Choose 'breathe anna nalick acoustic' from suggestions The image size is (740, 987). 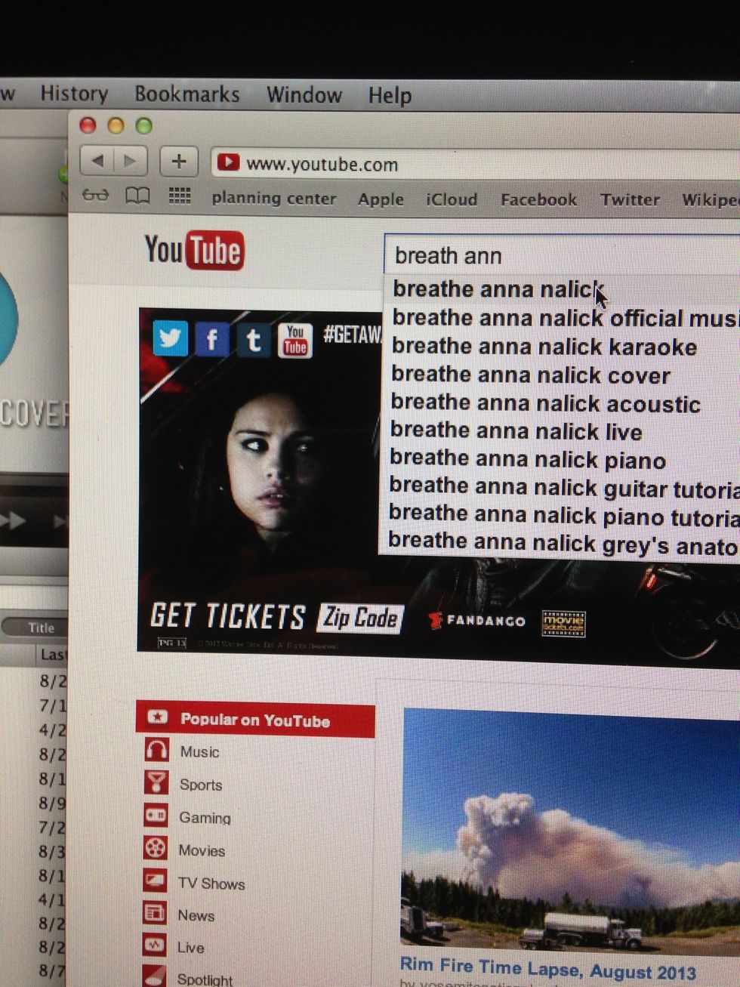point(545,404)
